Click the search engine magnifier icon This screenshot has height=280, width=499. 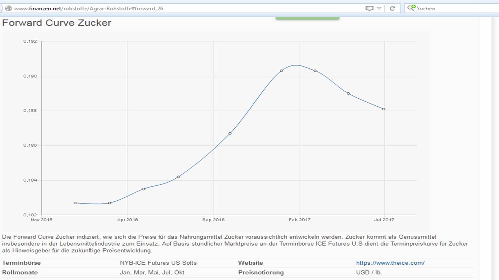tap(412, 8)
